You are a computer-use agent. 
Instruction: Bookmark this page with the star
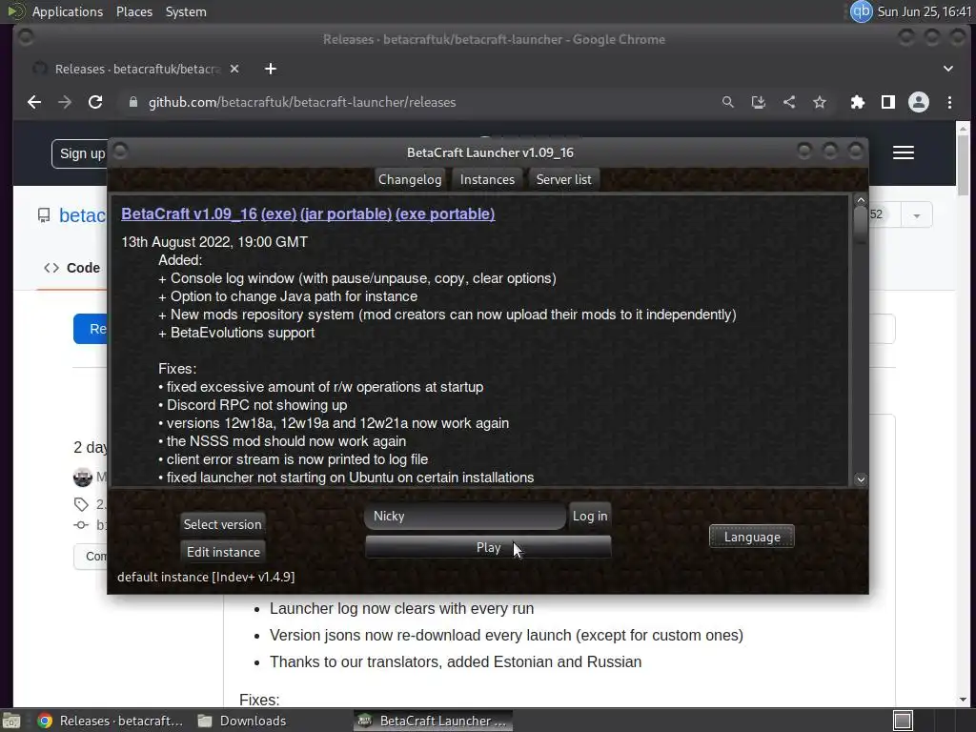tap(819, 102)
